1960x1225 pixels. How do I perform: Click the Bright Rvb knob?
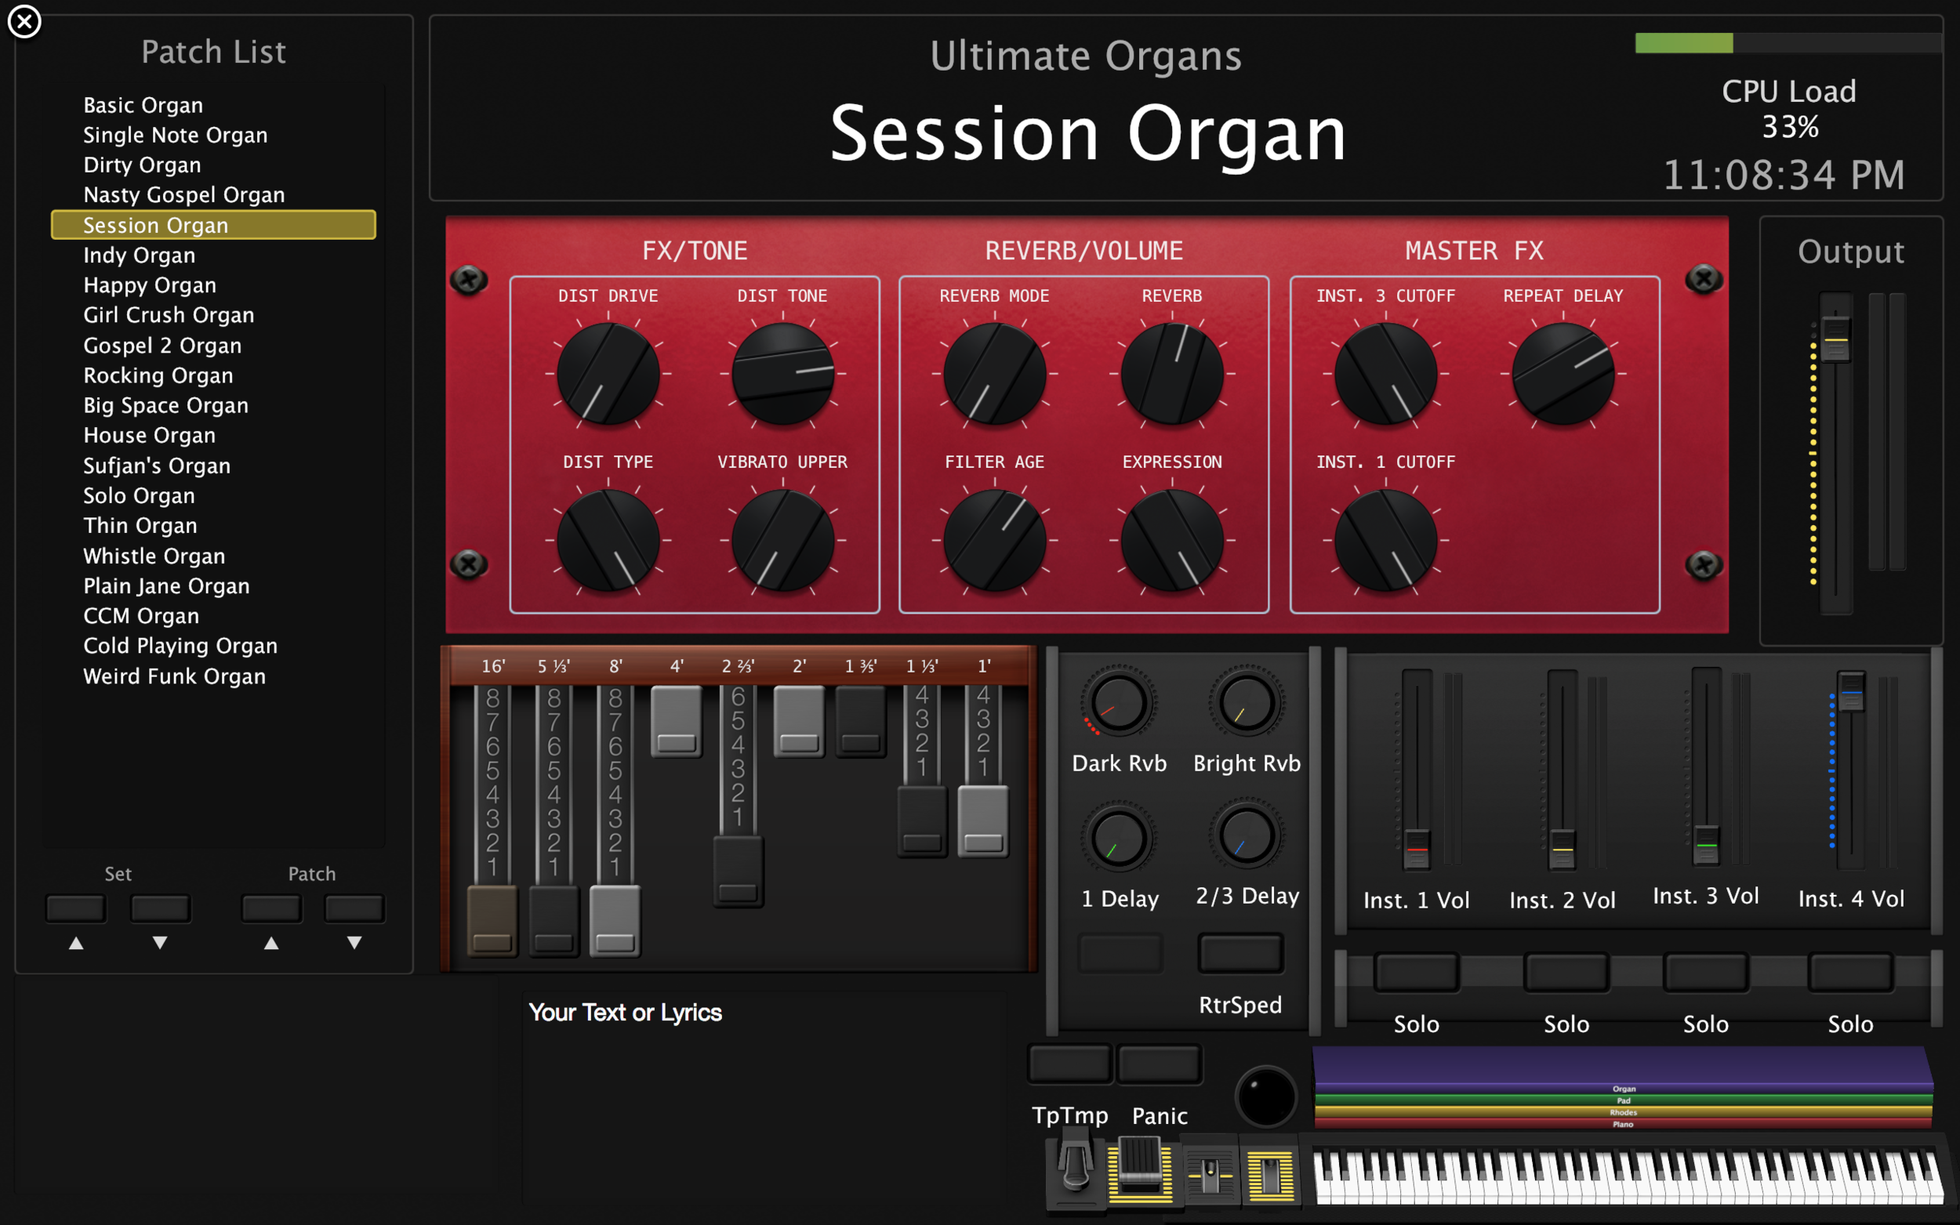pyautogui.click(x=1247, y=702)
